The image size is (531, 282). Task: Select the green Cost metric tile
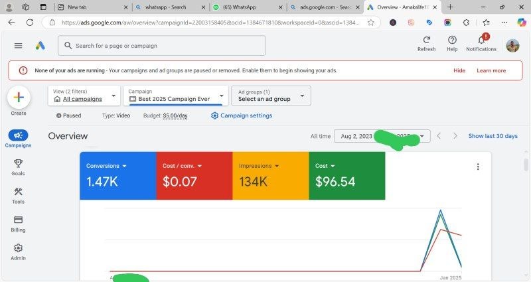click(x=346, y=175)
